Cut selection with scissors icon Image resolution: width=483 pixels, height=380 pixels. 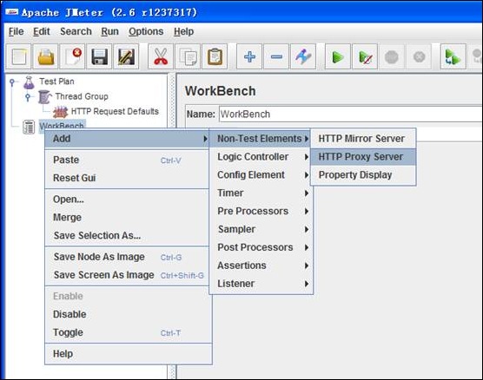click(x=161, y=56)
